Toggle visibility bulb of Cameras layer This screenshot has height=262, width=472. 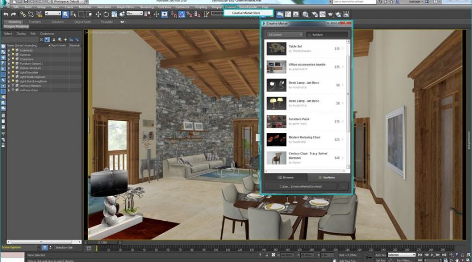(x=13, y=55)
